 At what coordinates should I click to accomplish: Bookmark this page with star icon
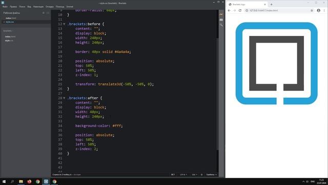click(x=312, y=10)
